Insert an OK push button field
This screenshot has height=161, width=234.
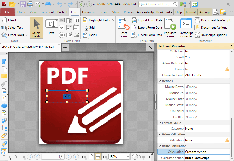pos(62,20)
